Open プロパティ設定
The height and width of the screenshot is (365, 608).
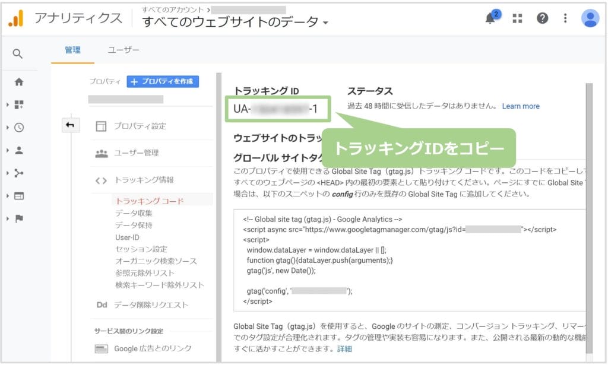pos(140,126)
